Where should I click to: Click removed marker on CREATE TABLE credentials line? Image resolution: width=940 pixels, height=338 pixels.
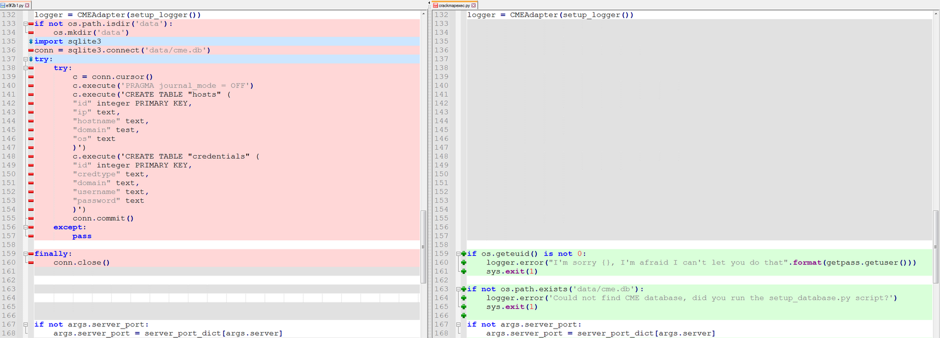[x=31, y=157]
